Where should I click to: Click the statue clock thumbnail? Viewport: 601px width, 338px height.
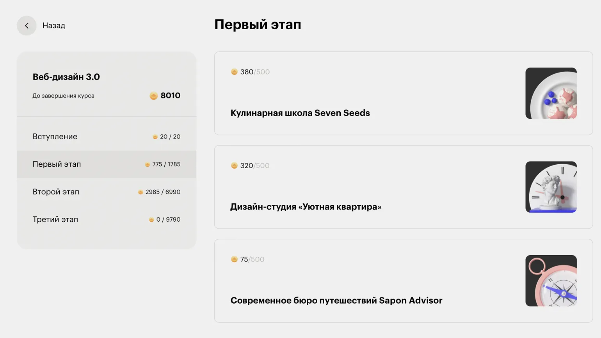coord(551,187)
